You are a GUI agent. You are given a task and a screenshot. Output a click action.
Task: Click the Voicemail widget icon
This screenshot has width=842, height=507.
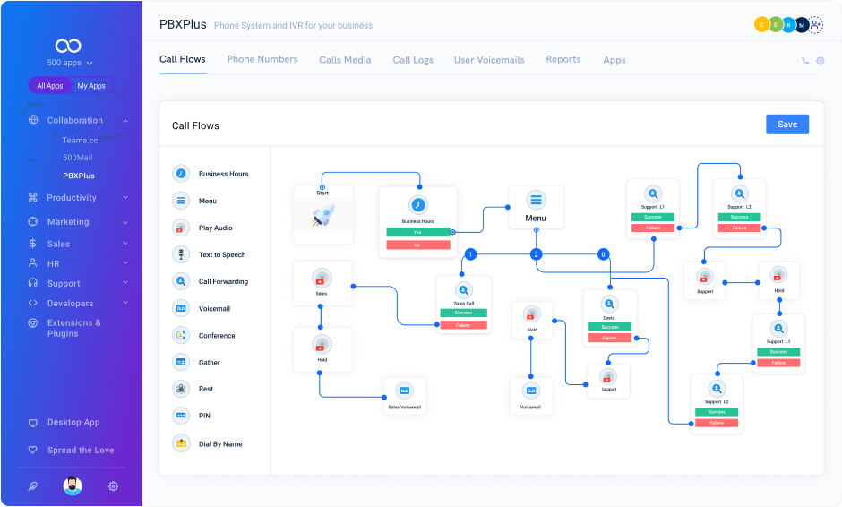point(181,308)
